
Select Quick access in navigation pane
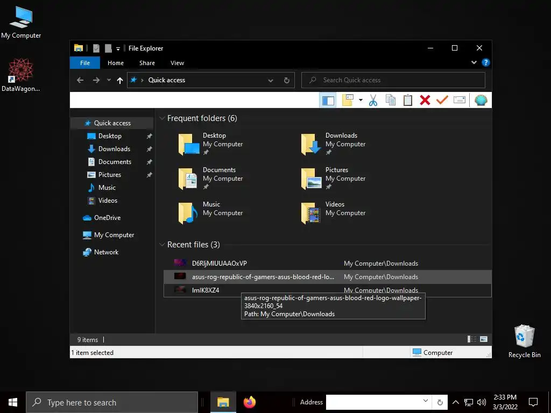pyautogui.click(x=112, y=123)
